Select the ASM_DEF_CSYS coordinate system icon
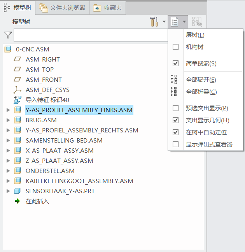This screenshot has height=252, width=245. tap(17, 90)
